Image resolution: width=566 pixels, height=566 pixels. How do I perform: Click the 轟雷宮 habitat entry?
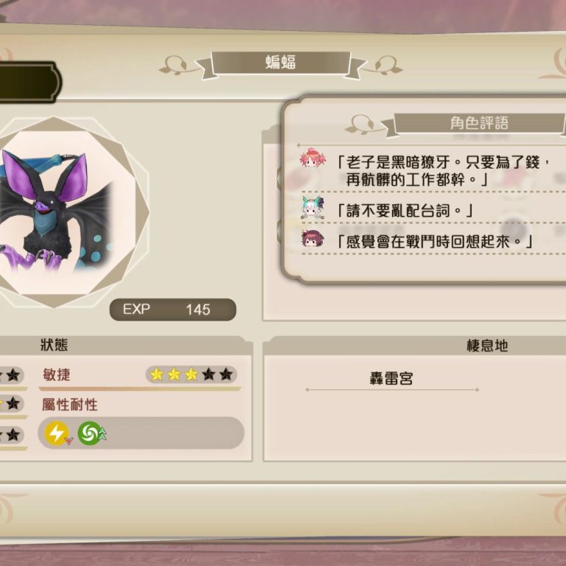tap(391, 379)
